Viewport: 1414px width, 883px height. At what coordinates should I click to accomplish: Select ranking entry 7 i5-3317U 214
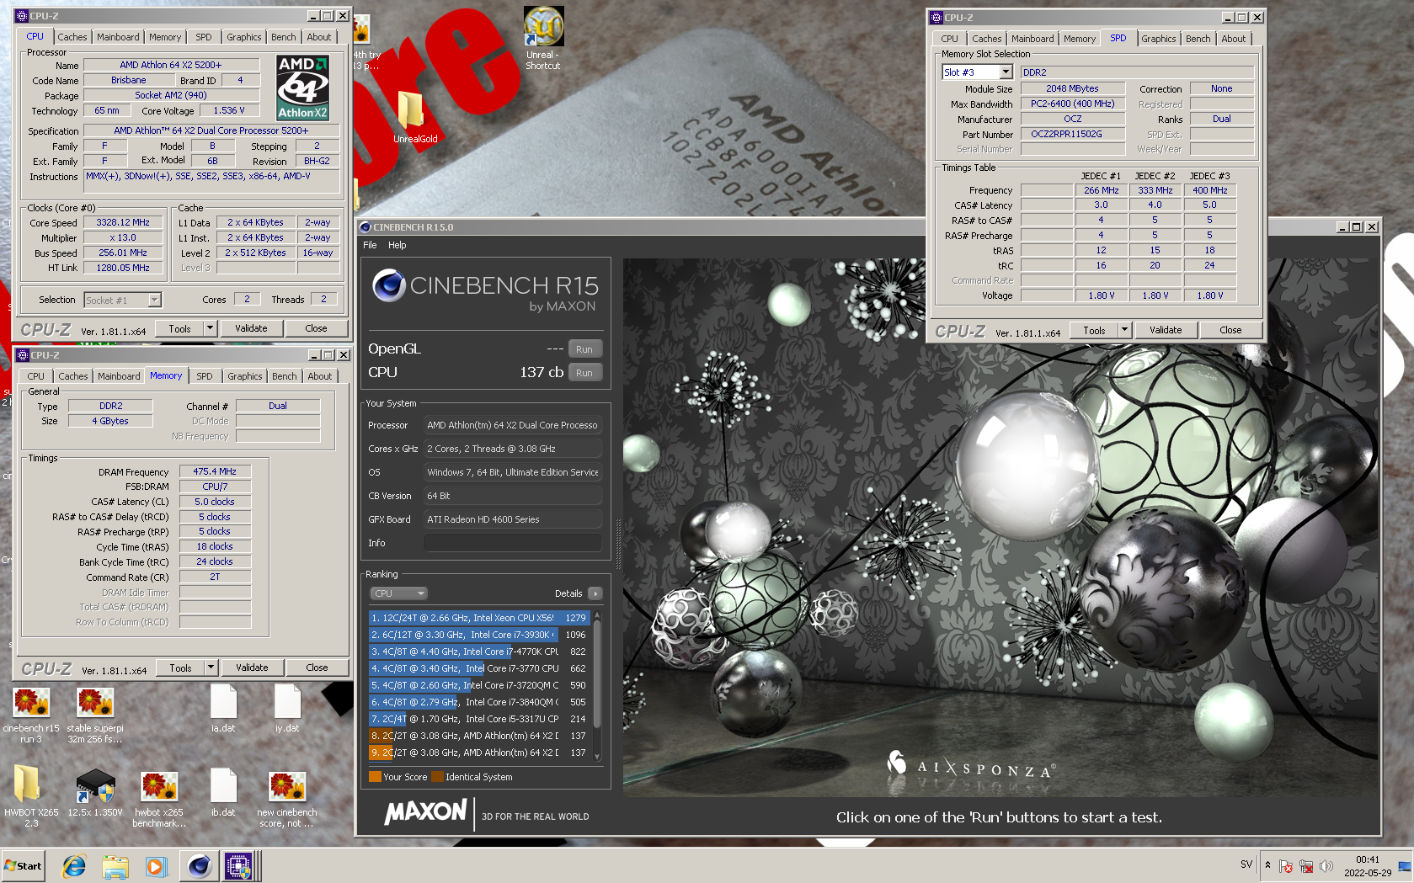(x=478, y=719)
